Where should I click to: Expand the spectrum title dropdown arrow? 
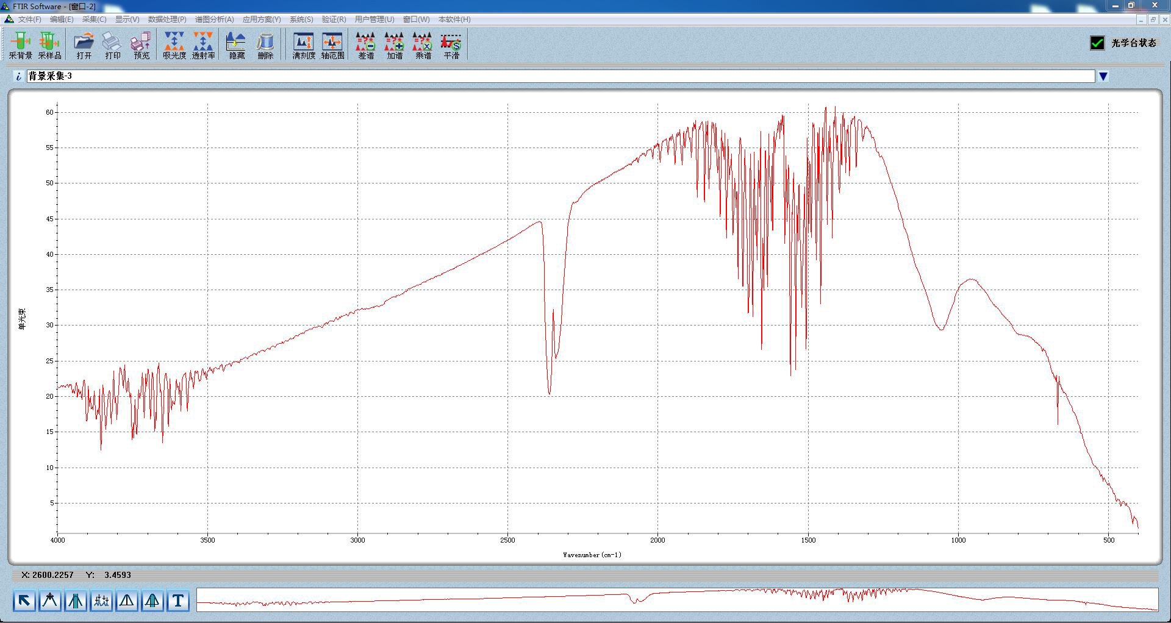coord(1103,76)
